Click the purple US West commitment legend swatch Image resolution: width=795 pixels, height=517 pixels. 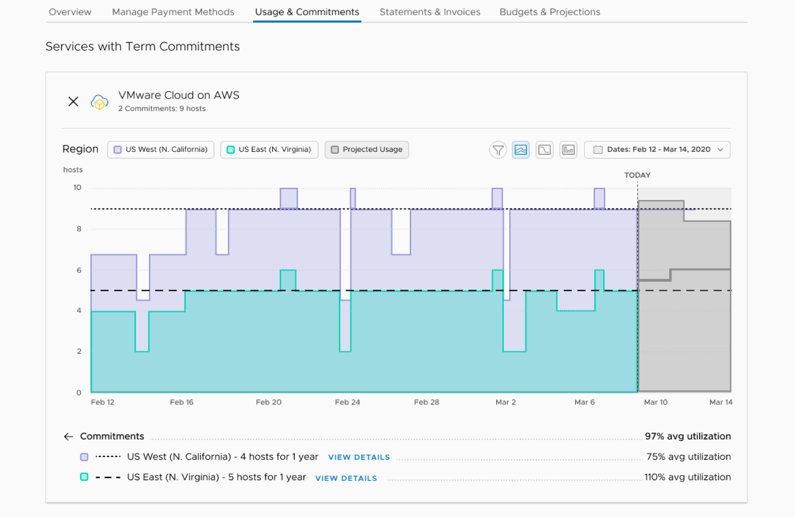point(84,457)
